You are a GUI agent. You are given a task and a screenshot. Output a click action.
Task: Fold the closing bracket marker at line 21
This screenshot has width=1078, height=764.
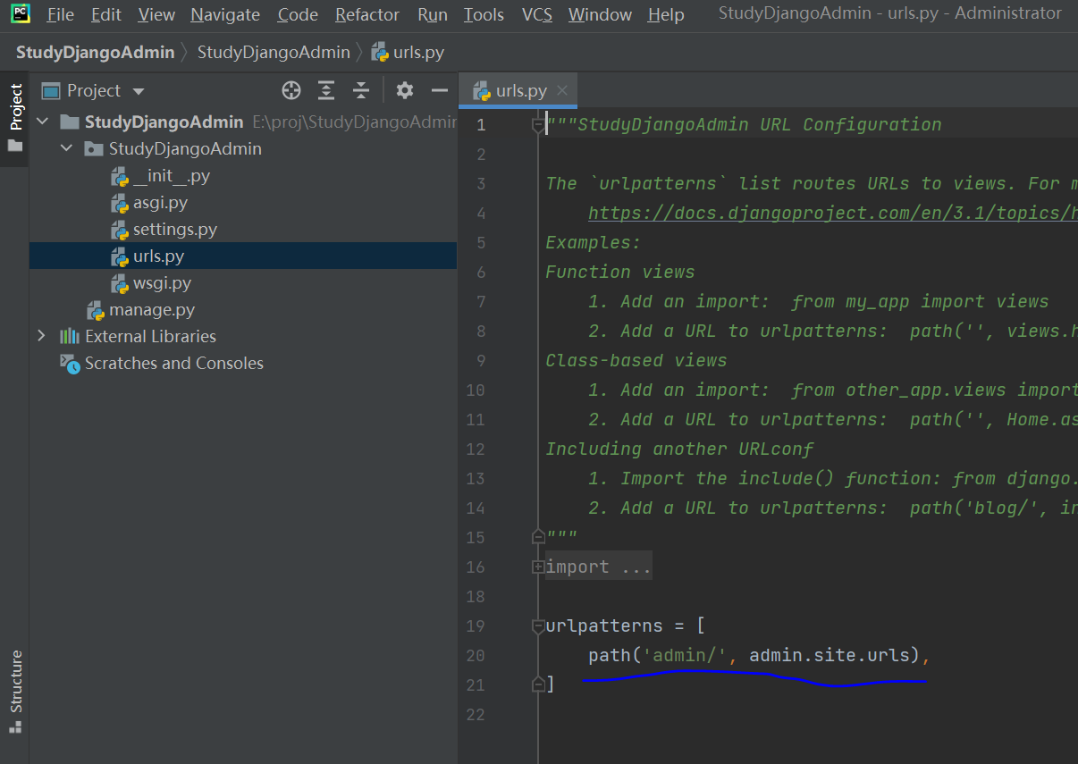tap(538, 684)
